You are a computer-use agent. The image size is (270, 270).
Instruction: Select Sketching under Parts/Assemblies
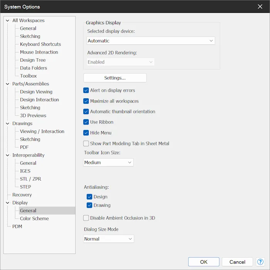coord(30,108)
